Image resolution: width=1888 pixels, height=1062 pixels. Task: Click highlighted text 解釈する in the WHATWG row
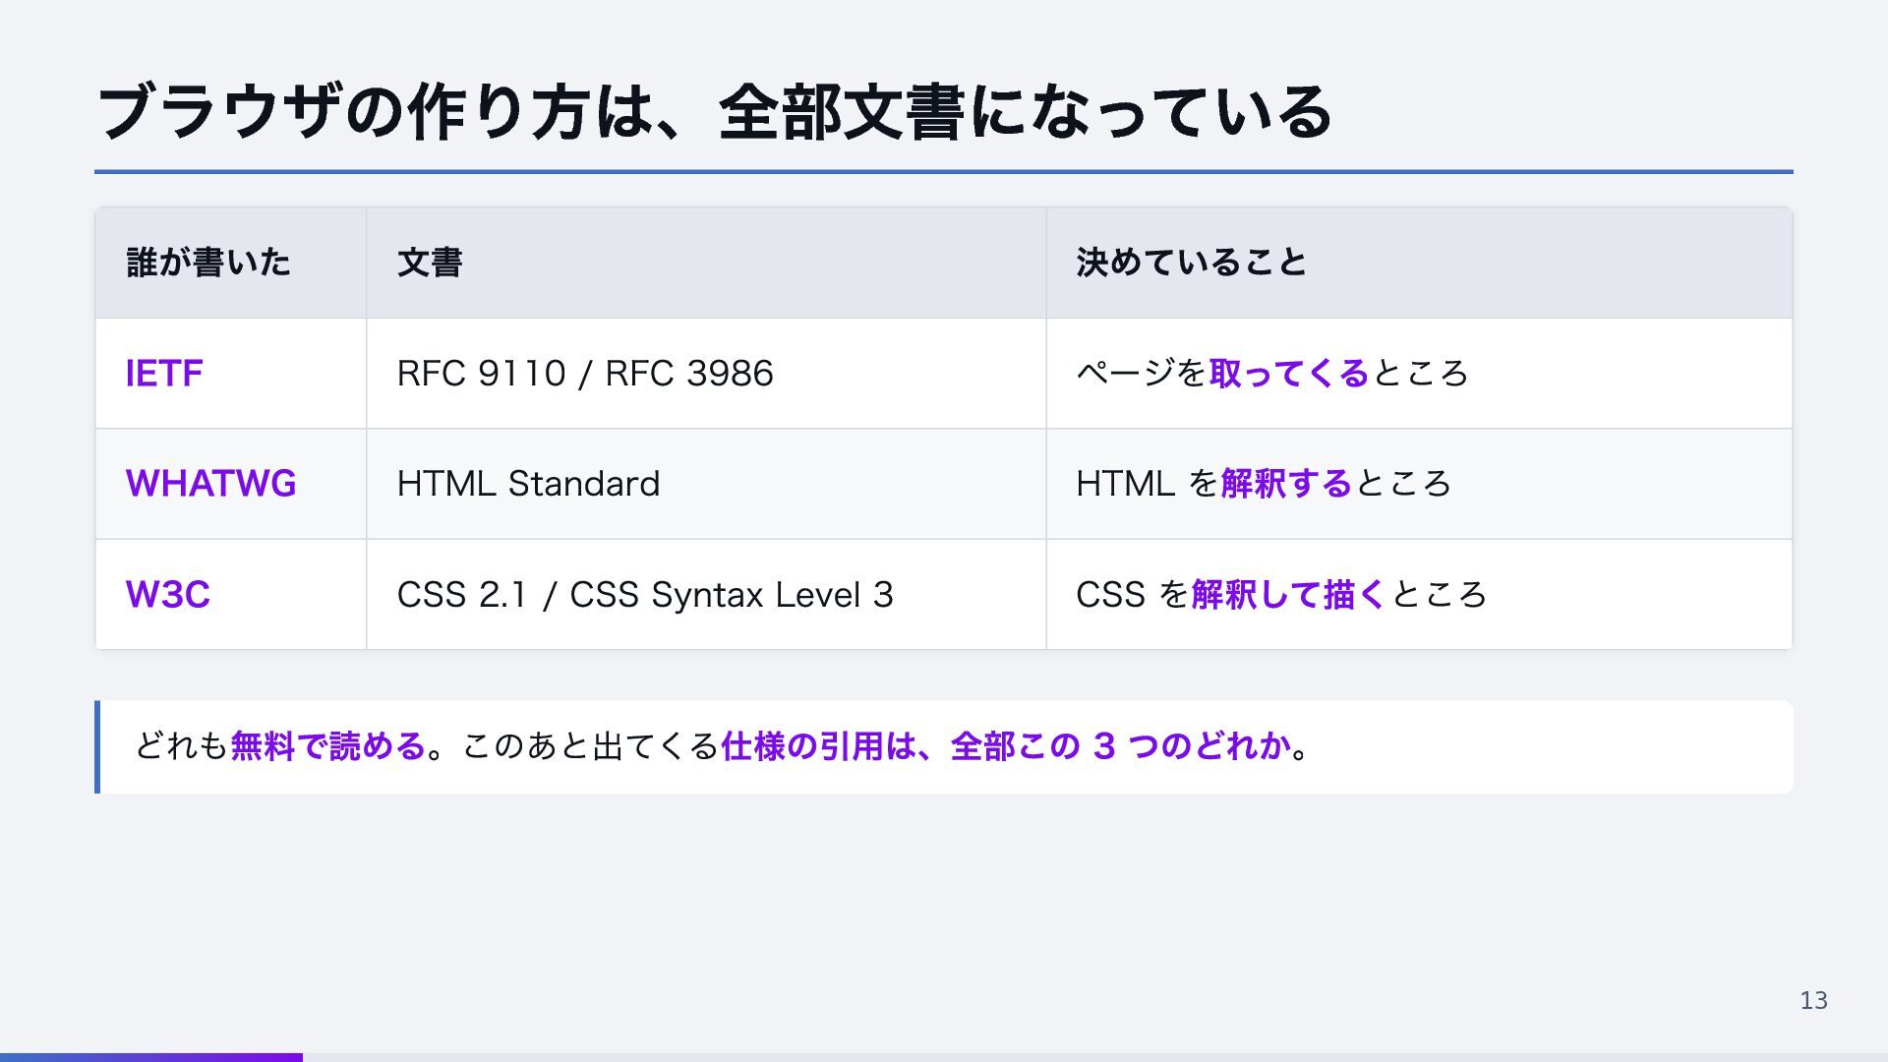[x=1287, y=484]
